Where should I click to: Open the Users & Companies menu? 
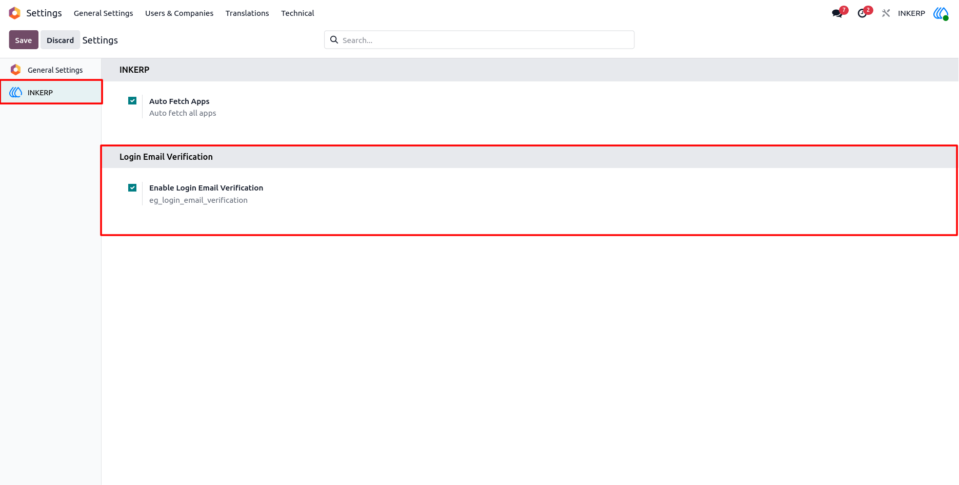(179, 13)
